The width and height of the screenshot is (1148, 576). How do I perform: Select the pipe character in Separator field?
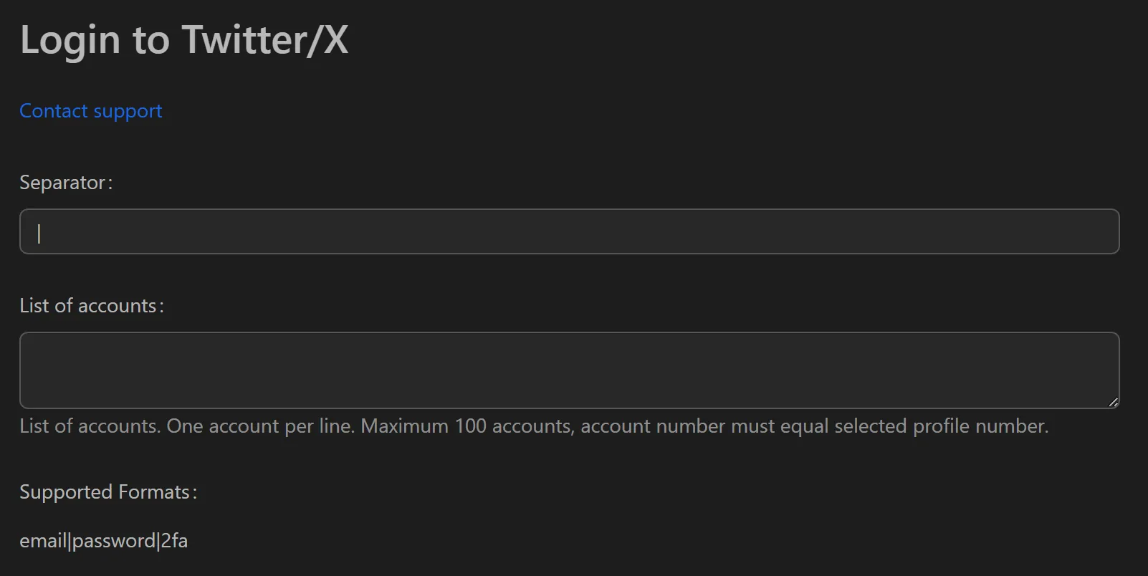39,232
